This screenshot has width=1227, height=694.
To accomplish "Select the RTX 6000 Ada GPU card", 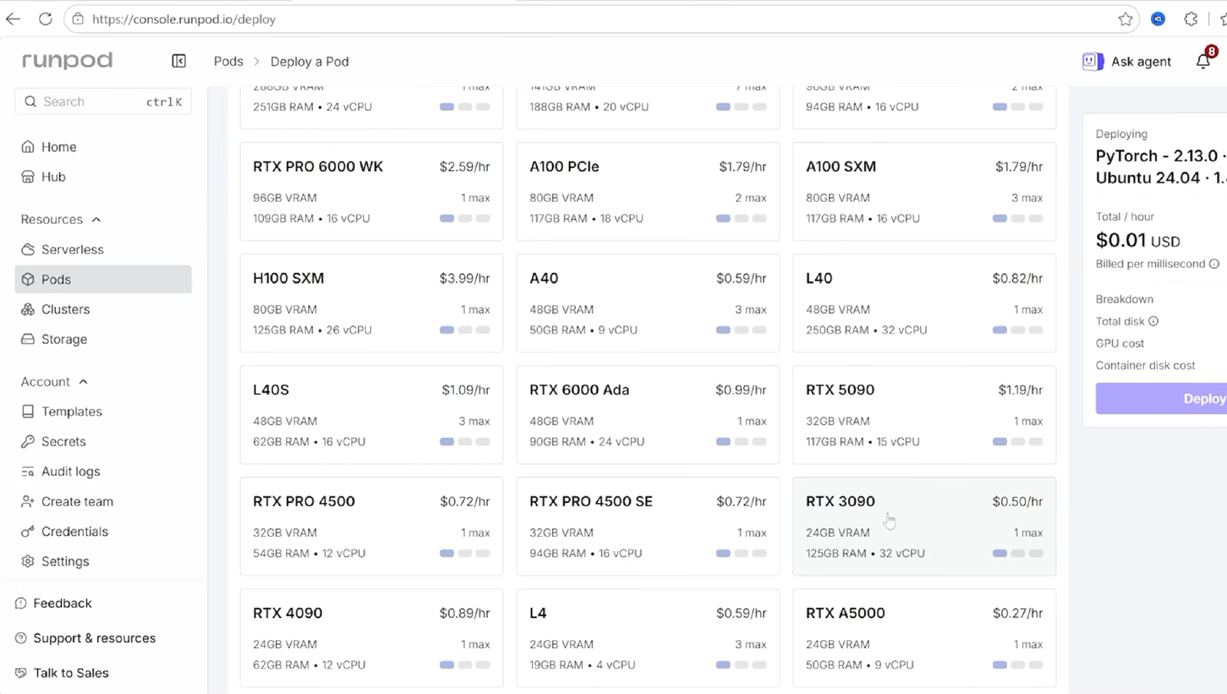I will point(648,415).
